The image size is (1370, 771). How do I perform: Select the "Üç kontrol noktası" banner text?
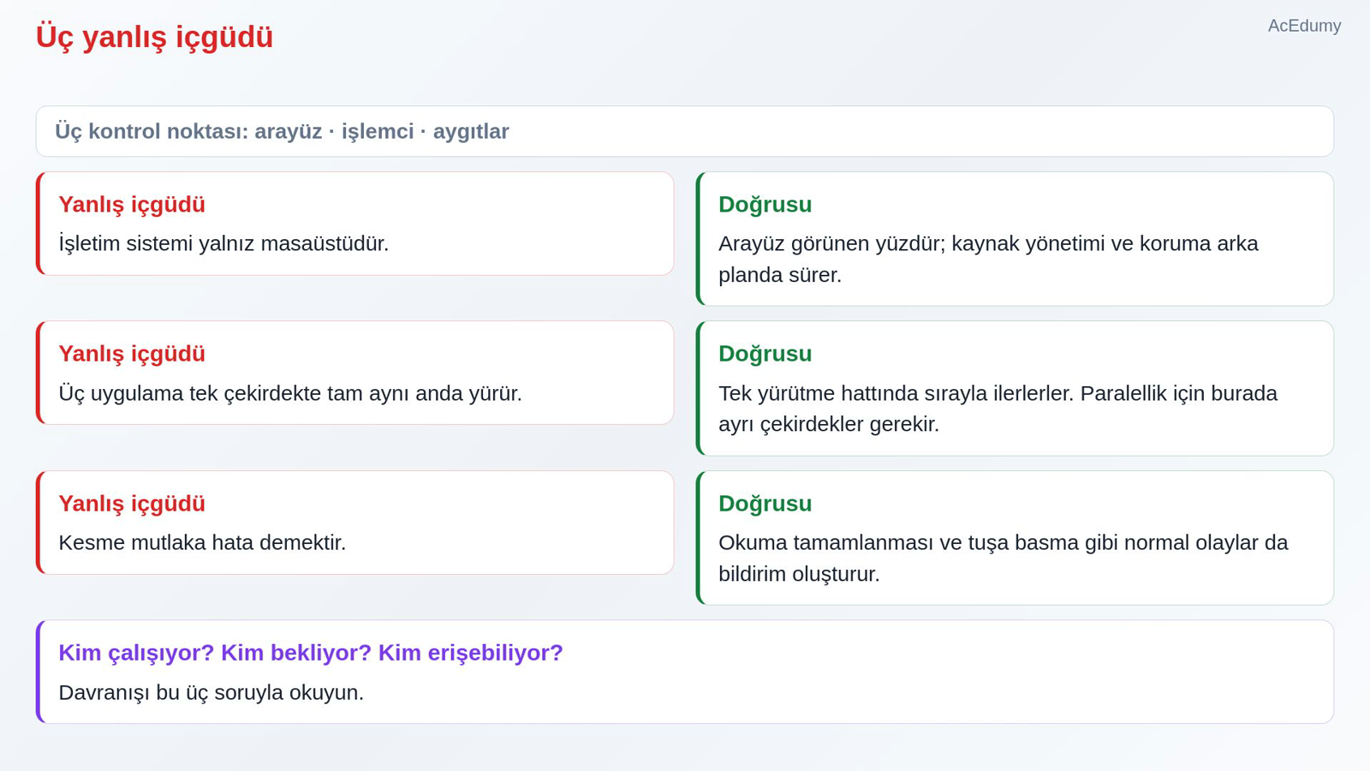point(282,131)
